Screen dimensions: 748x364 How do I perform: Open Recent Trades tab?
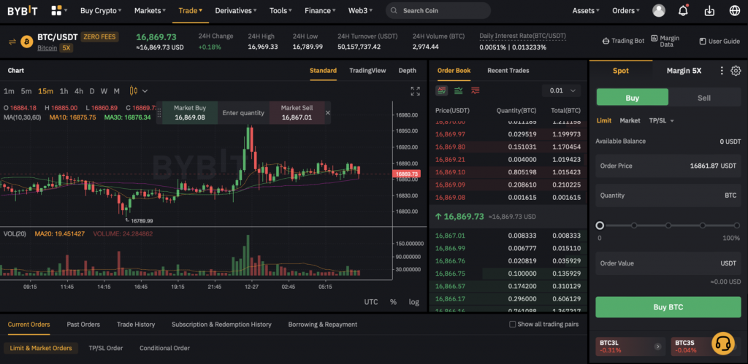(x=508, y=71)
